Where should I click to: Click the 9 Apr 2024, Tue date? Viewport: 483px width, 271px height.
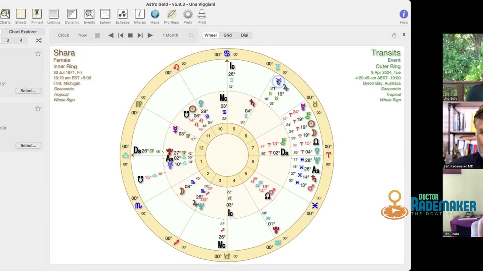[x=386, y=73]
